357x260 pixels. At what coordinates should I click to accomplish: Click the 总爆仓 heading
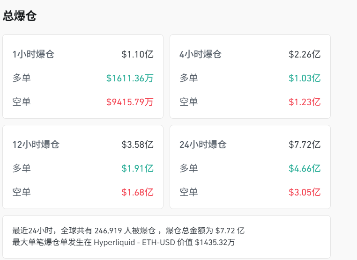tap(20, 16)
